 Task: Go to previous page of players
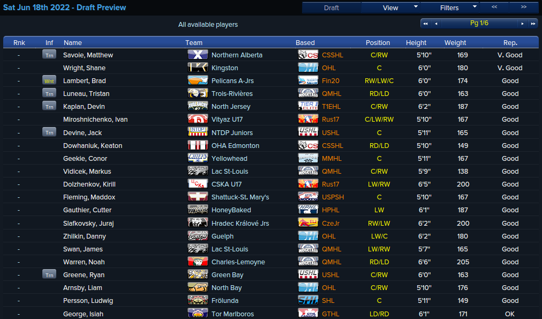(436, 24)
